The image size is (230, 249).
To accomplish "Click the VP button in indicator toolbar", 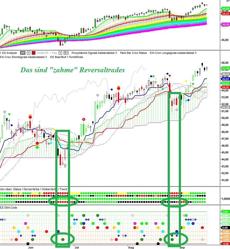I will 23,53.
